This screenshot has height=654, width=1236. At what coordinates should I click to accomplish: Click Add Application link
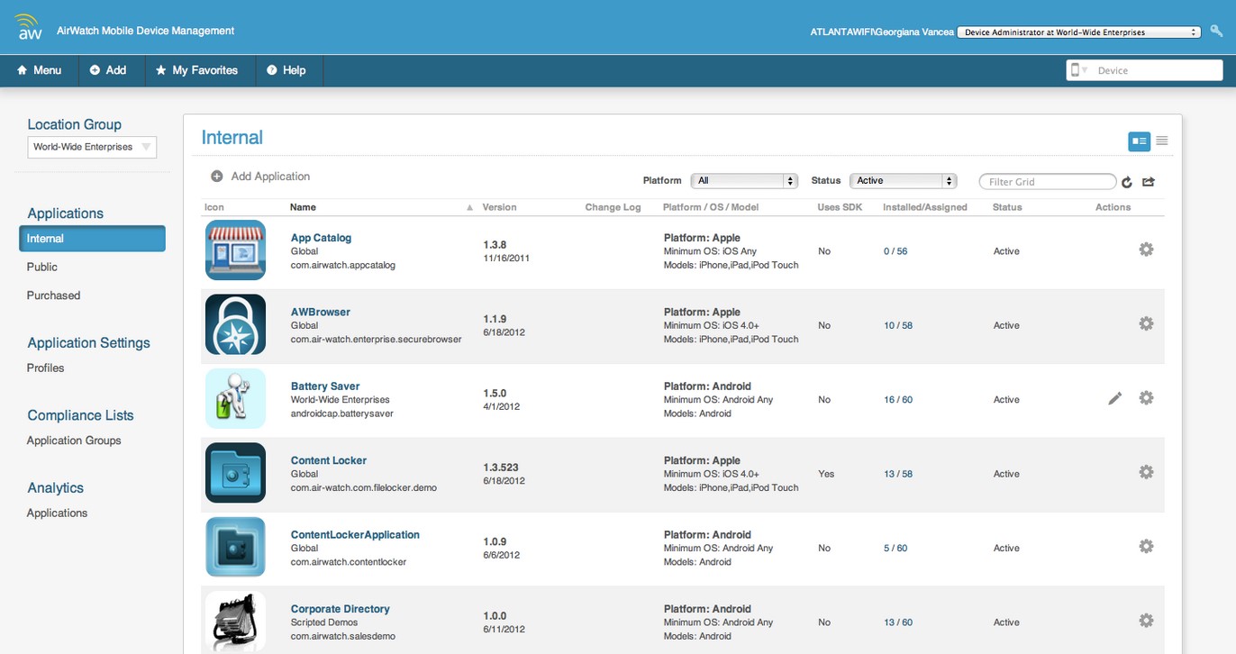coord(270,177)
